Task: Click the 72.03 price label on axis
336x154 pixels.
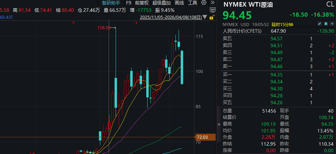Action: 202,137
